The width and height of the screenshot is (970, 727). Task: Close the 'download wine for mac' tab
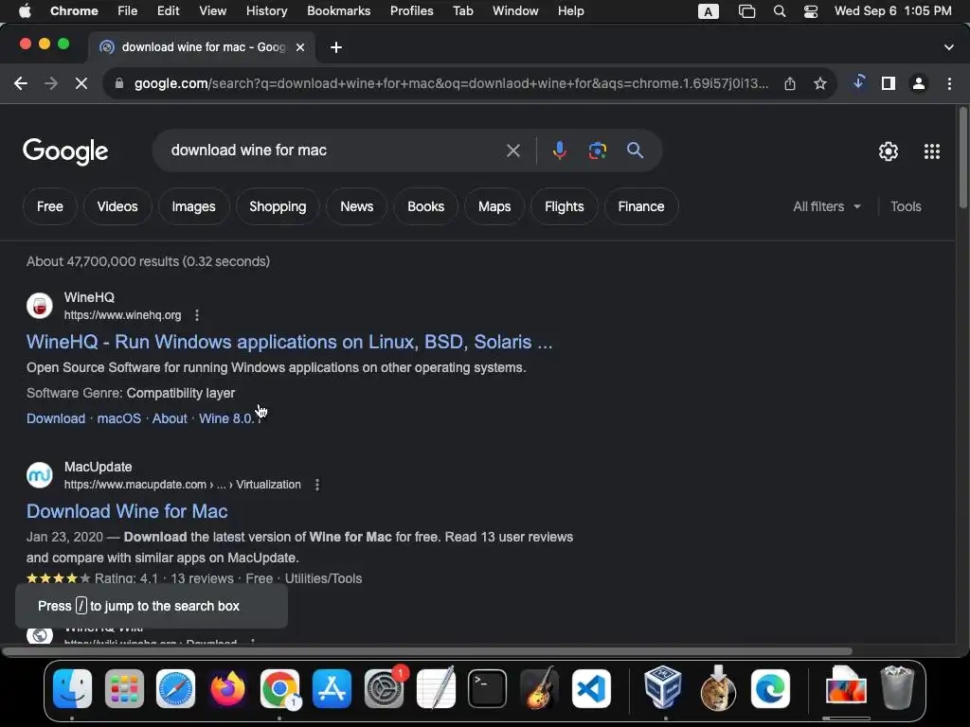pyautogui.click(x=300, y=47)
